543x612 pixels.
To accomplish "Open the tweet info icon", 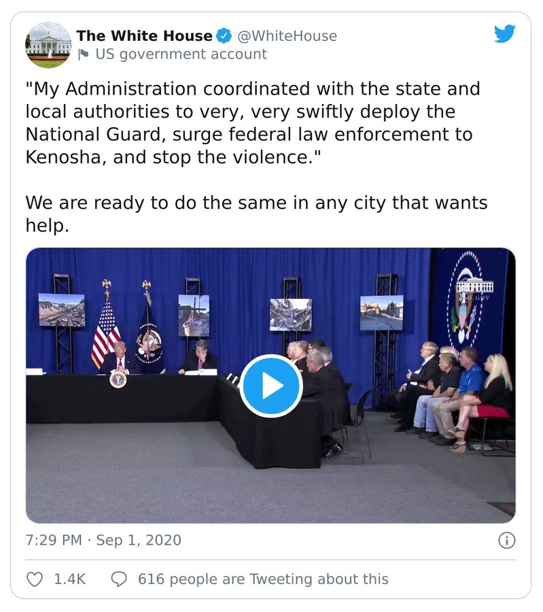I will (x=506, y=541).
